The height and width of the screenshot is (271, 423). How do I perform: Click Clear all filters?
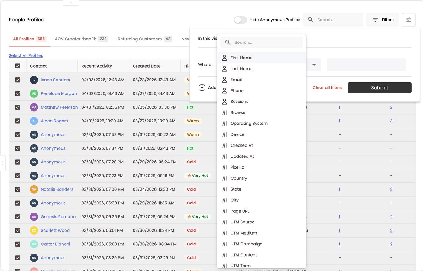[327, 88]
